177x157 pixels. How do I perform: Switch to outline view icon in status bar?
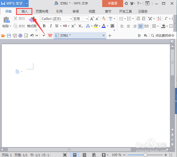(84, 155)
